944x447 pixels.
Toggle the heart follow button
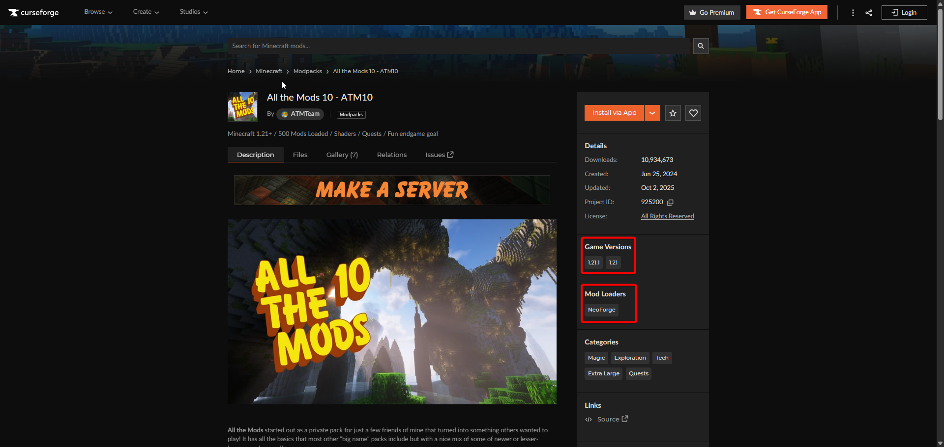[693, 113]
